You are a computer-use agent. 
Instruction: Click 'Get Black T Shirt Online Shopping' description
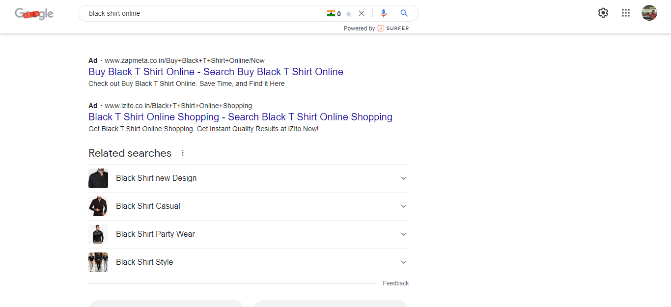click(203, 129)
